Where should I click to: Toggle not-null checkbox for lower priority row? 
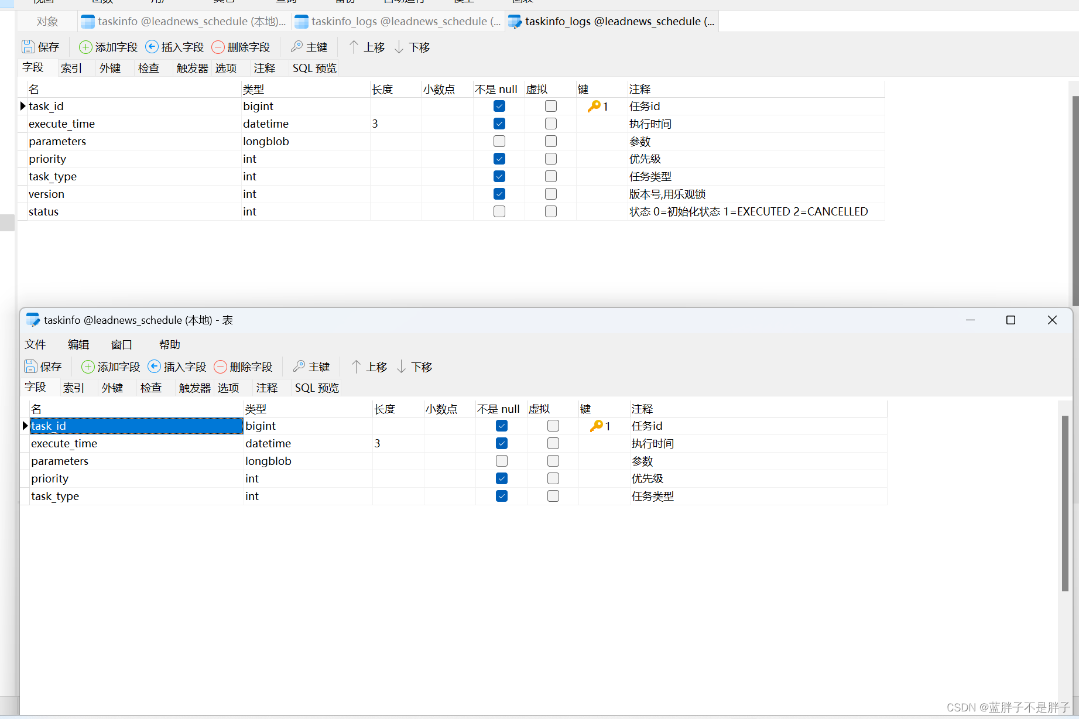coord(502,478)
